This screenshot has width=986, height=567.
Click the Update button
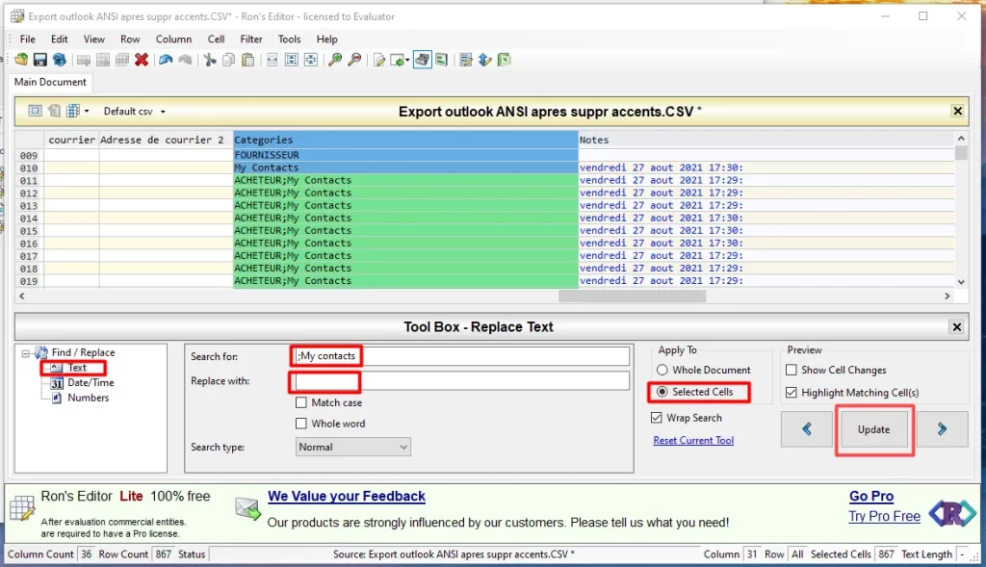click(x=873, y=429)
